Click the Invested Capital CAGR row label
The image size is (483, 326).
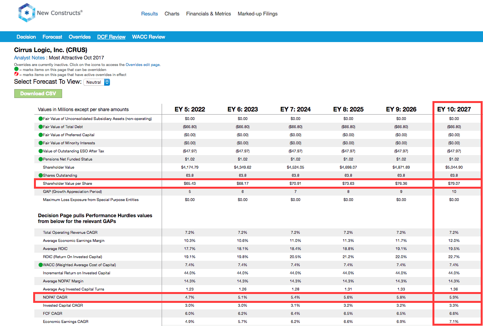coord(62,306)
